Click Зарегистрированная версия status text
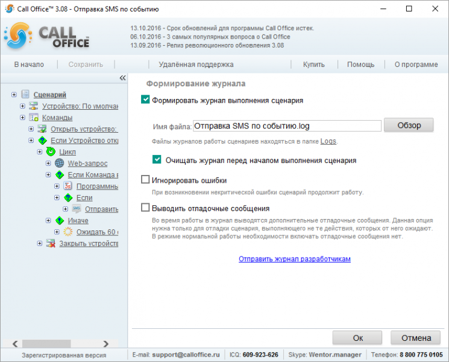 point(64,355)
